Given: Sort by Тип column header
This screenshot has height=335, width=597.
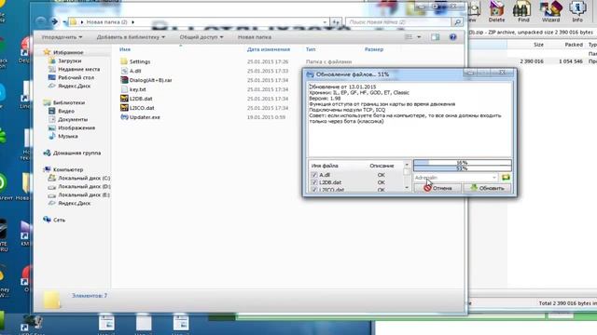Looking at the screenshot, I should click(311, 49).
